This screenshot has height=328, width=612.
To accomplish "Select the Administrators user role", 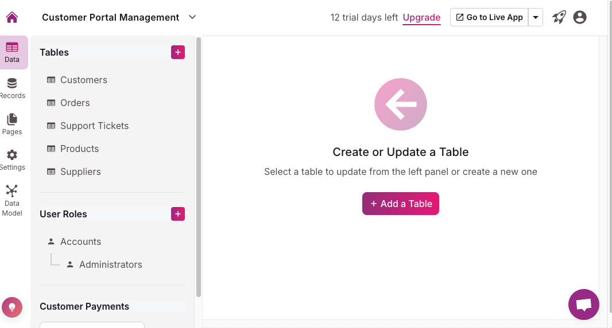I will click(110, 264).
